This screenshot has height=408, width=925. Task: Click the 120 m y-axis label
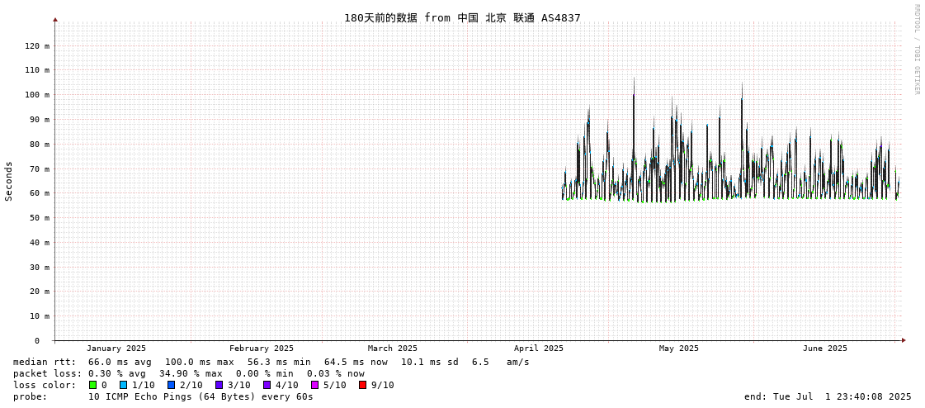tap(38, 45)
